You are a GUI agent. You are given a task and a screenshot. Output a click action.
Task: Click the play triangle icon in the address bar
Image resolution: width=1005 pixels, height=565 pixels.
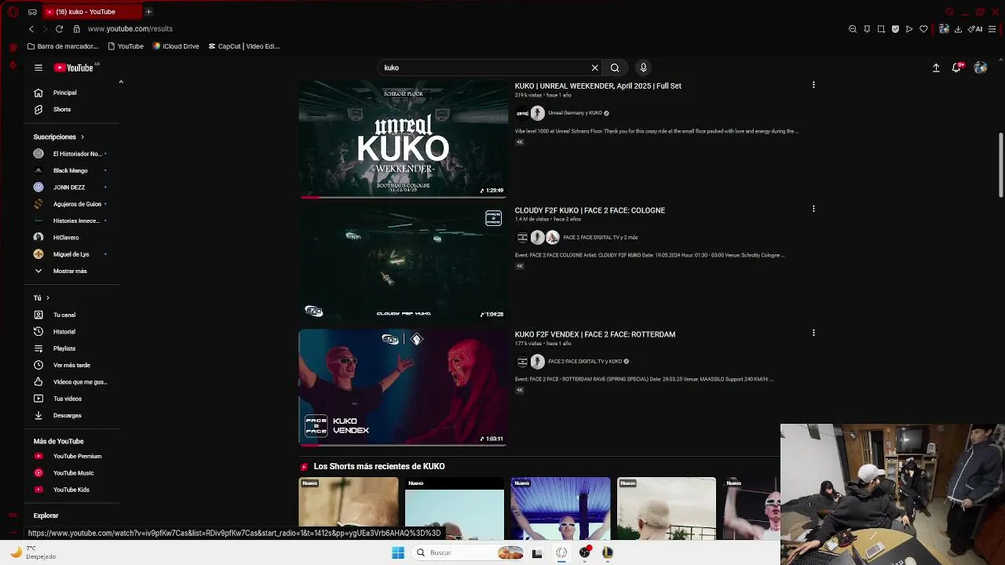pyautogui.click(x=909, y=29)
